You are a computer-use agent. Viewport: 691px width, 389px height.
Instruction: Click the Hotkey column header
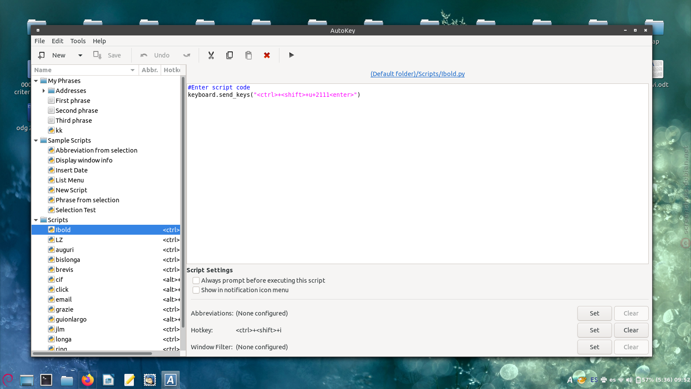172,70
